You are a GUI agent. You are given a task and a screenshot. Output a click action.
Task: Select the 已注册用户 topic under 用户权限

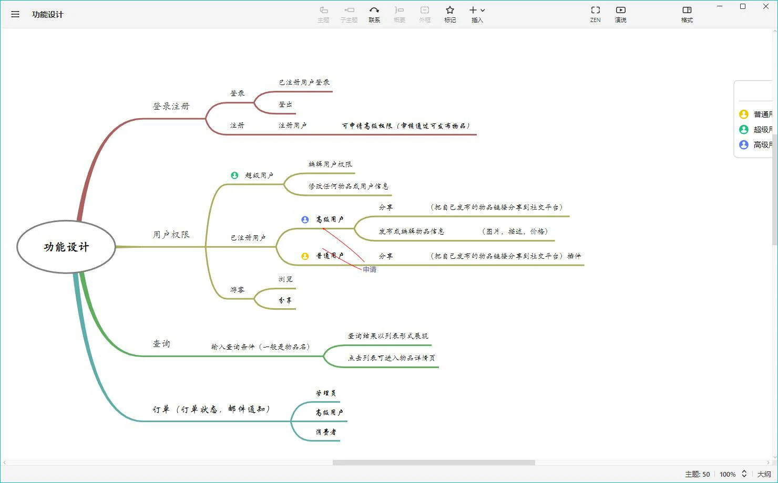point(248,238)
